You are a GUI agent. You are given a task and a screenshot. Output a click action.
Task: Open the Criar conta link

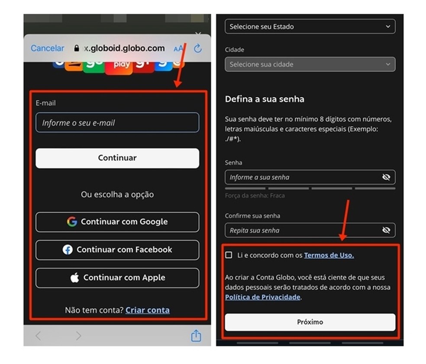click(x=148, y=310)
